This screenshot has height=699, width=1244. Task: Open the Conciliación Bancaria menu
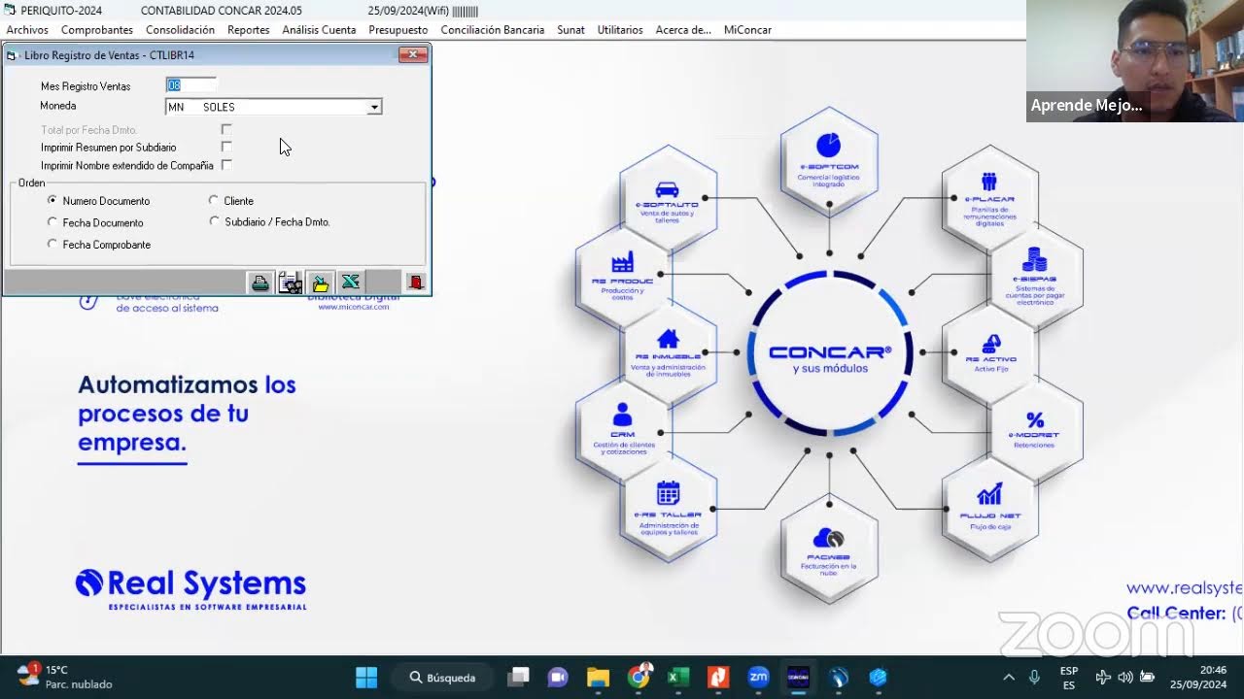coord(493,30)
